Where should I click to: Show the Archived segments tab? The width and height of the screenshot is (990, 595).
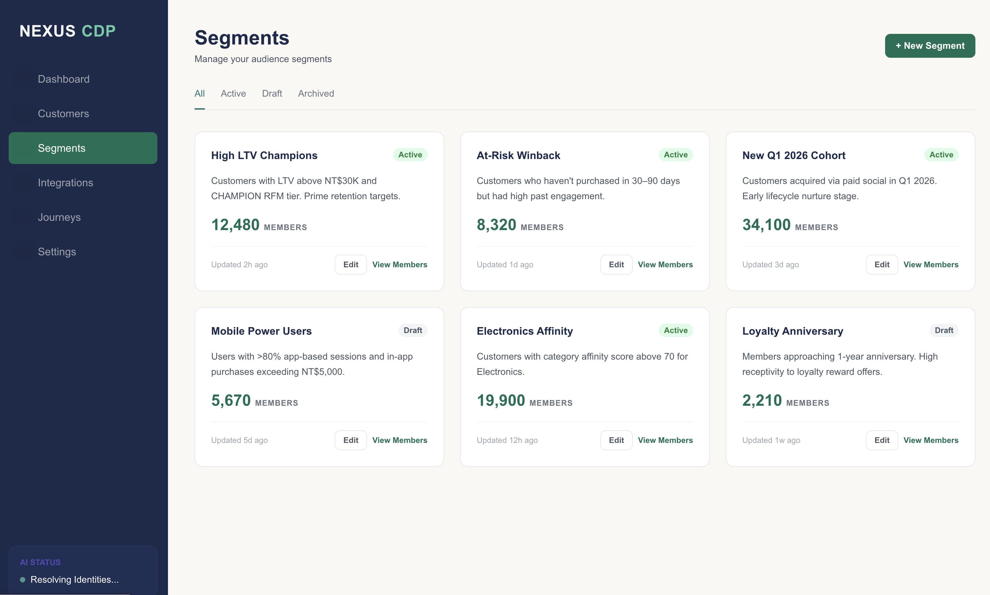pyautogui.click(x=316, y=93)
